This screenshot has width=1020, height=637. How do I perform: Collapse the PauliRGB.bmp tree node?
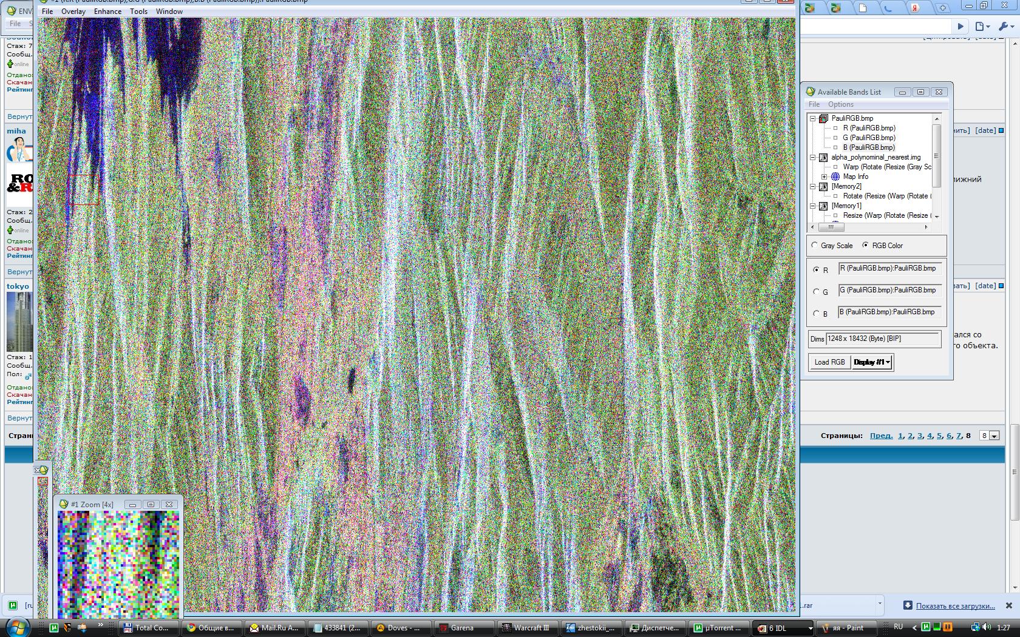813,118
